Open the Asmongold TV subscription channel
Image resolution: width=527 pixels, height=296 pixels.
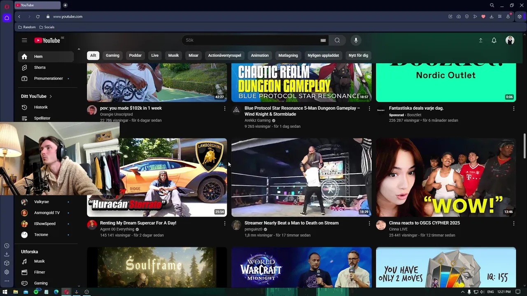(x=46, y=213)
